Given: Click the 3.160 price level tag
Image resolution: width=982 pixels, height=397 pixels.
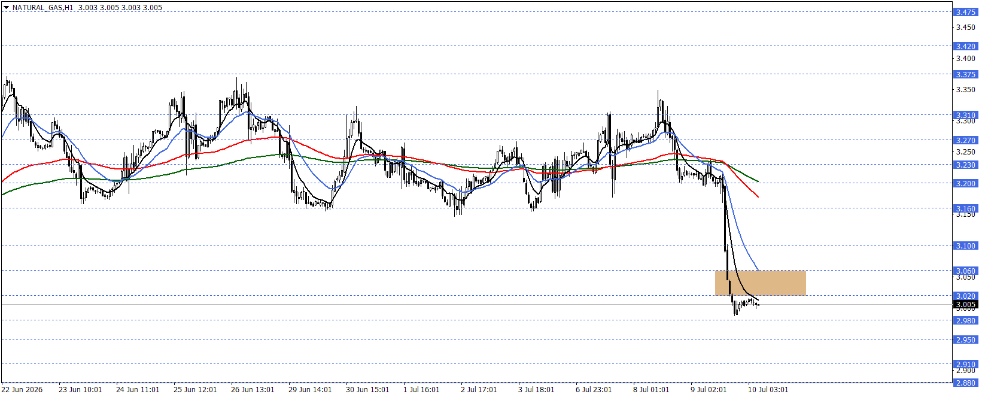Looking at the screenshot, I should pyautogui.click(x=965, y=208).
